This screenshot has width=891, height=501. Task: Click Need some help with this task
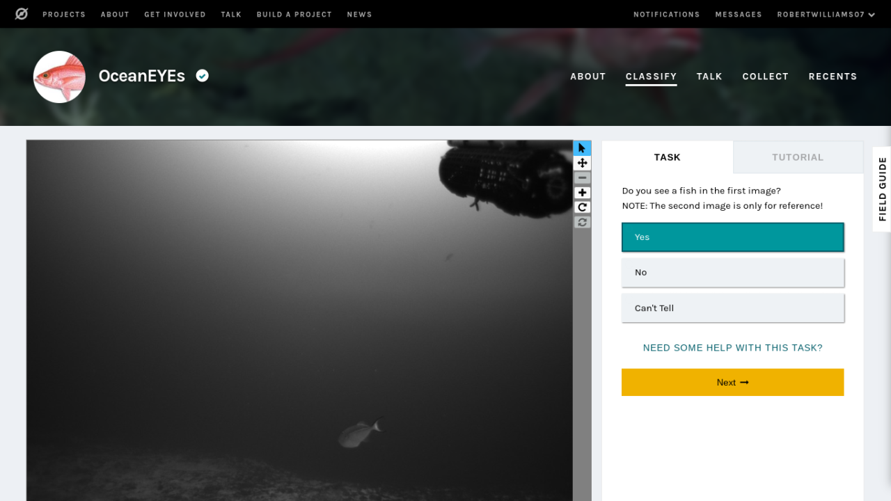732,348
